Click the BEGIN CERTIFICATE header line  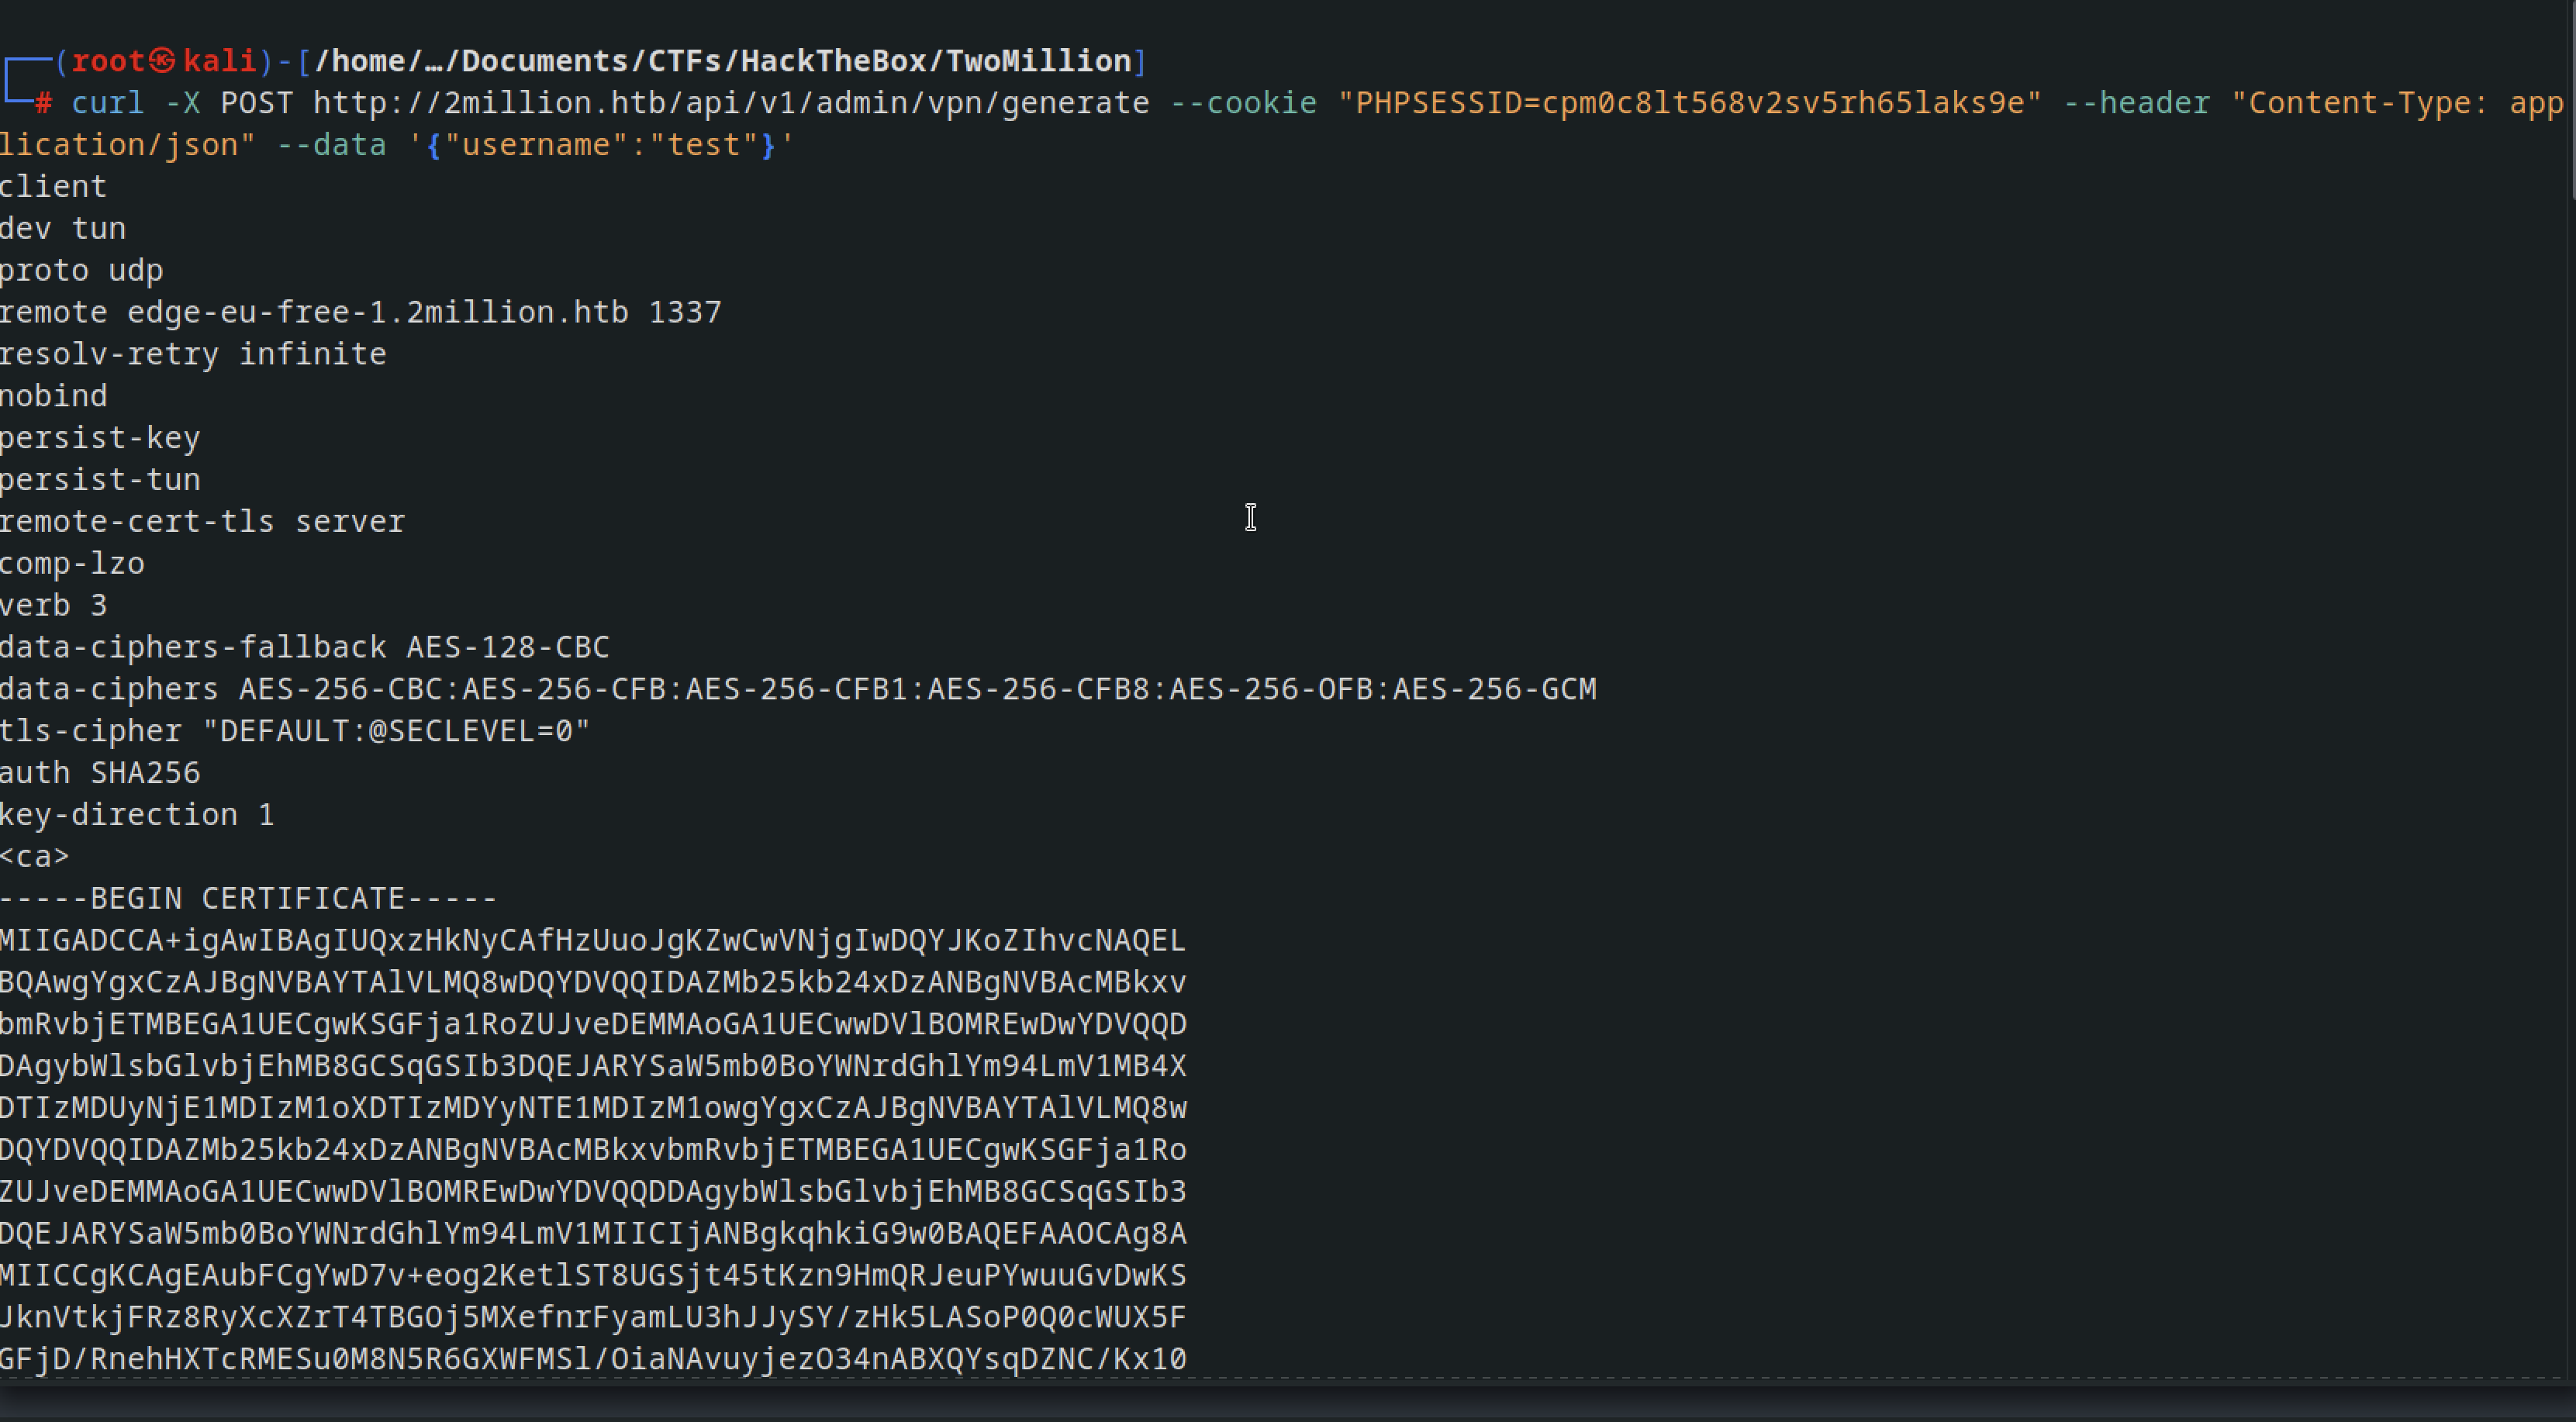point(249,899)
